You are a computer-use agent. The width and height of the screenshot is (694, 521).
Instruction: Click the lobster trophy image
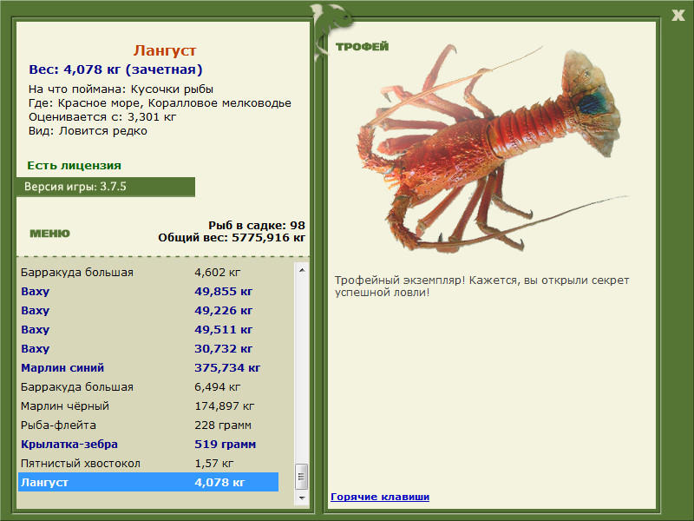pyautogui.click(x=491, y=148)
